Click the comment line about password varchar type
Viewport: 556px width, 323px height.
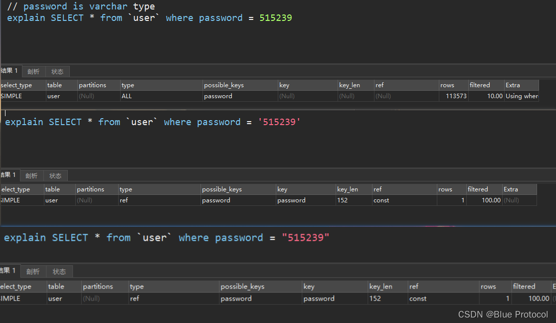(x=81, y=6)
